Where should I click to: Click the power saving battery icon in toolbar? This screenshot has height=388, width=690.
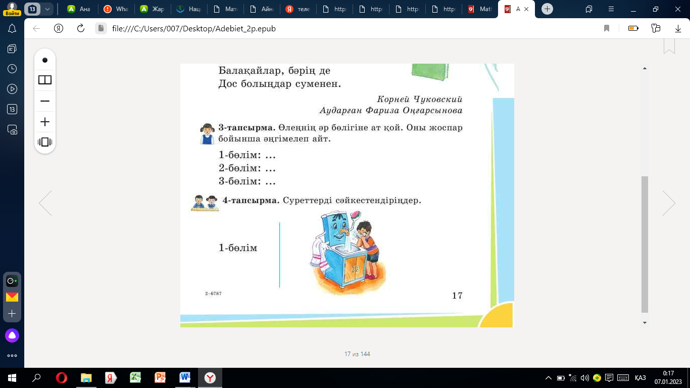coord(633,28)
